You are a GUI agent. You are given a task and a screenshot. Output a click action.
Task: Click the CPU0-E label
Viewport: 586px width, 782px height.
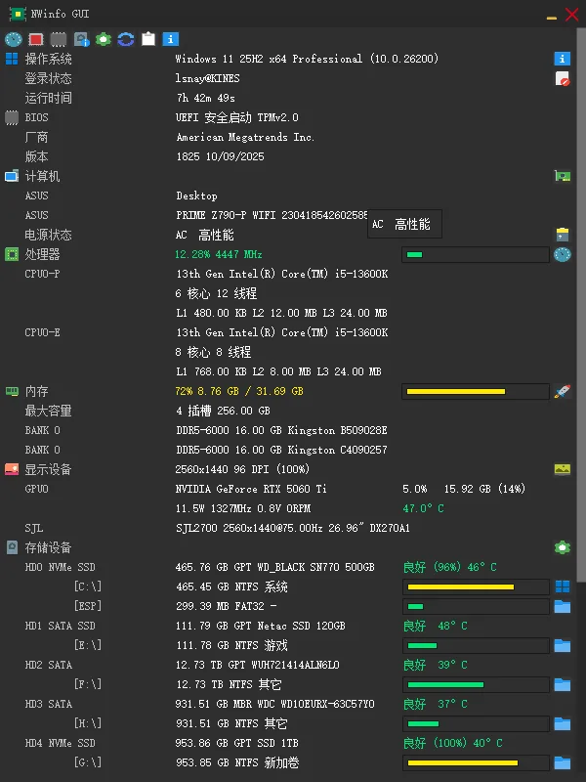click(42, 332)
